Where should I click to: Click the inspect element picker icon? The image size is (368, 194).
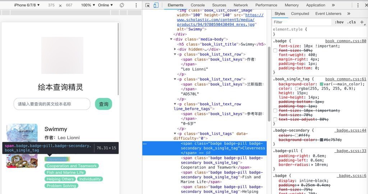tap(147, 5)
